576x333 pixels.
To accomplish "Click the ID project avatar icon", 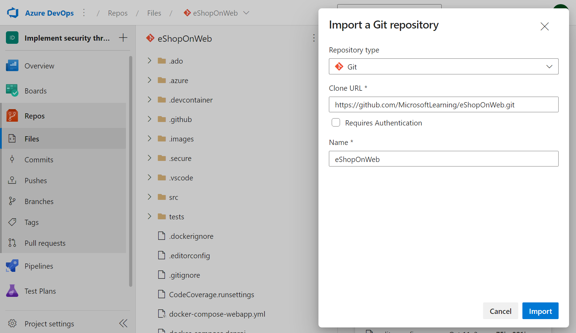I will click(12, 38).
